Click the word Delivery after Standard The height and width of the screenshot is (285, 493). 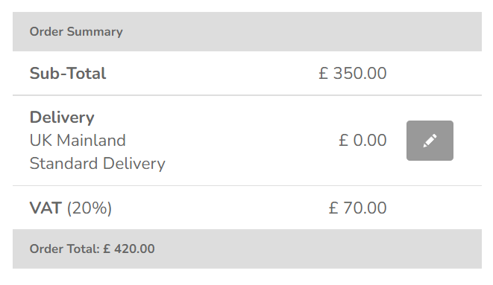click(x=134, y=164)
